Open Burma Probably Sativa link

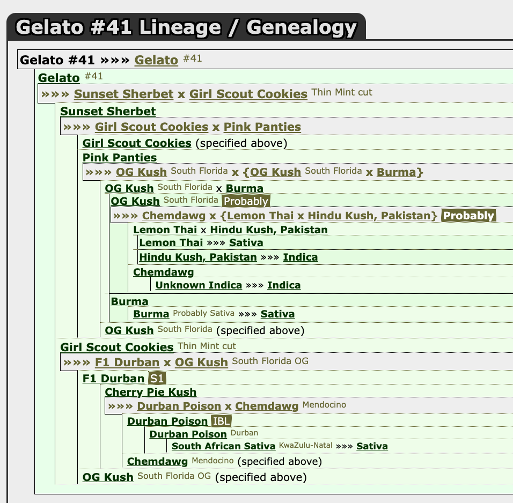point(151,314)
